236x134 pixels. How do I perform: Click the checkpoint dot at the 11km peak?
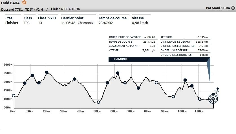[32, 75]
